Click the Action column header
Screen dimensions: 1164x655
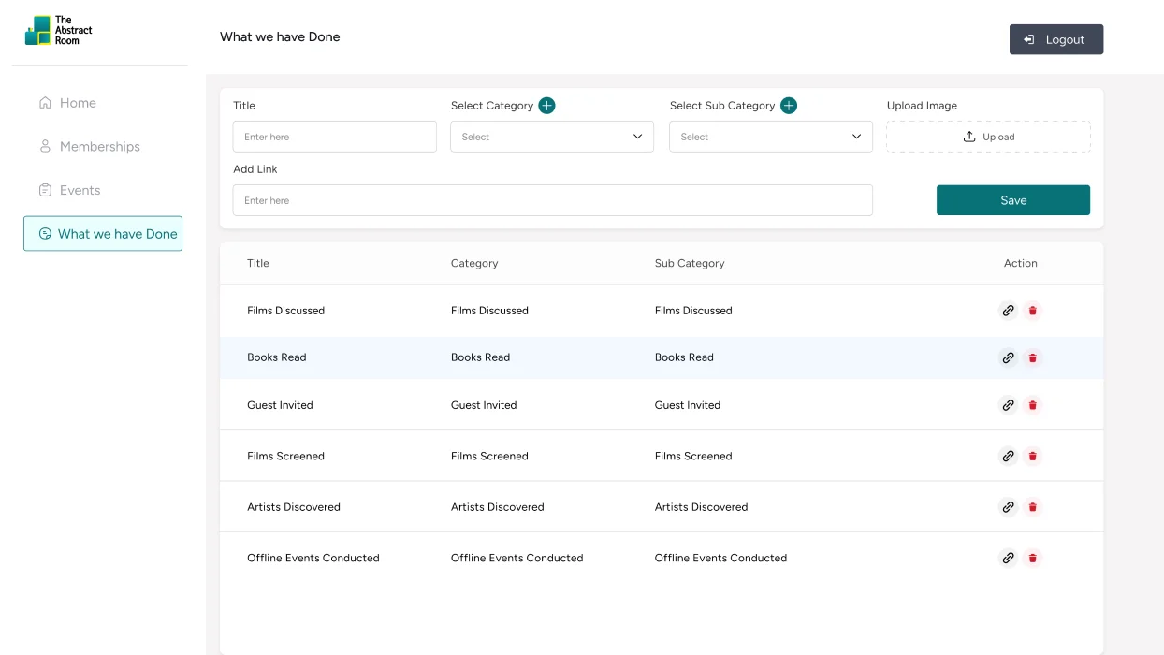click(1021, 263)
